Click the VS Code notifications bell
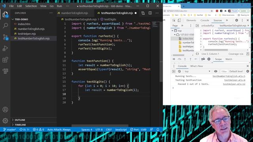 click(x=158, y=129)
